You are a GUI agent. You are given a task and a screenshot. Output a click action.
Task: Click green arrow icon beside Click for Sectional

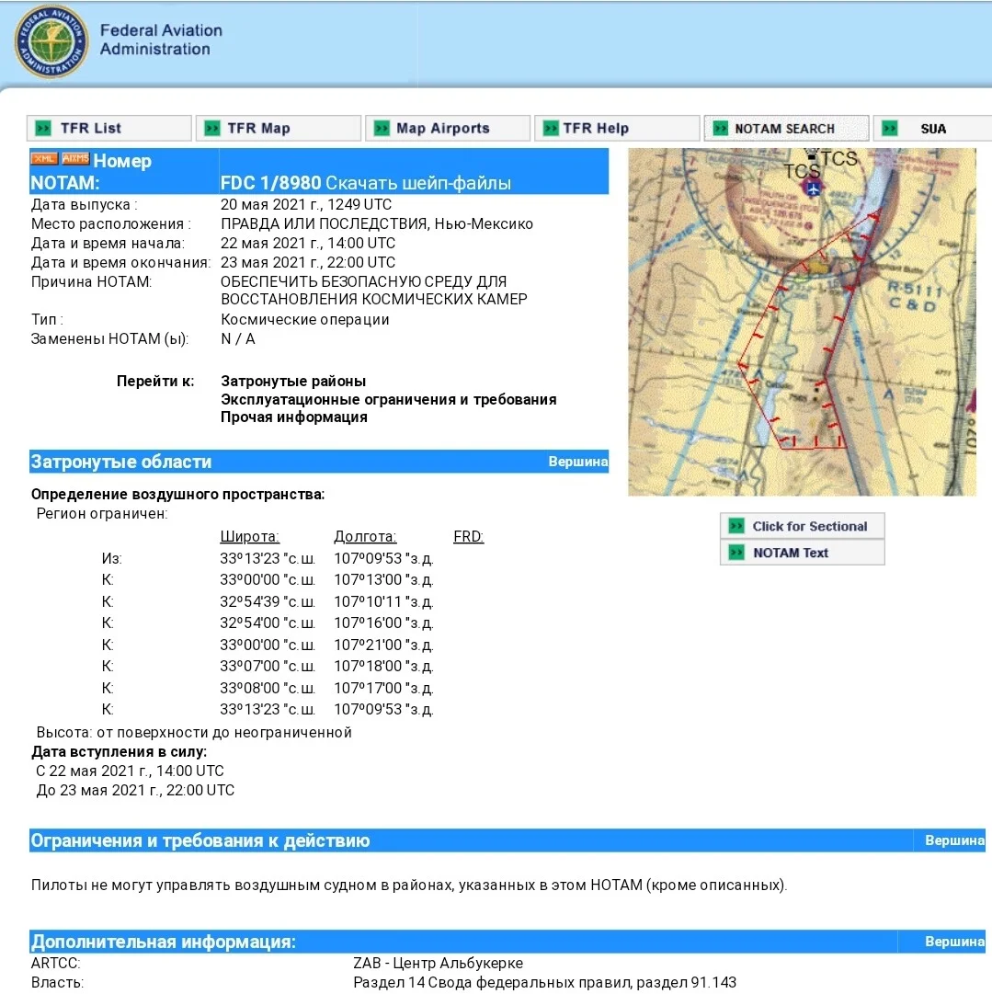coord(736,526)
